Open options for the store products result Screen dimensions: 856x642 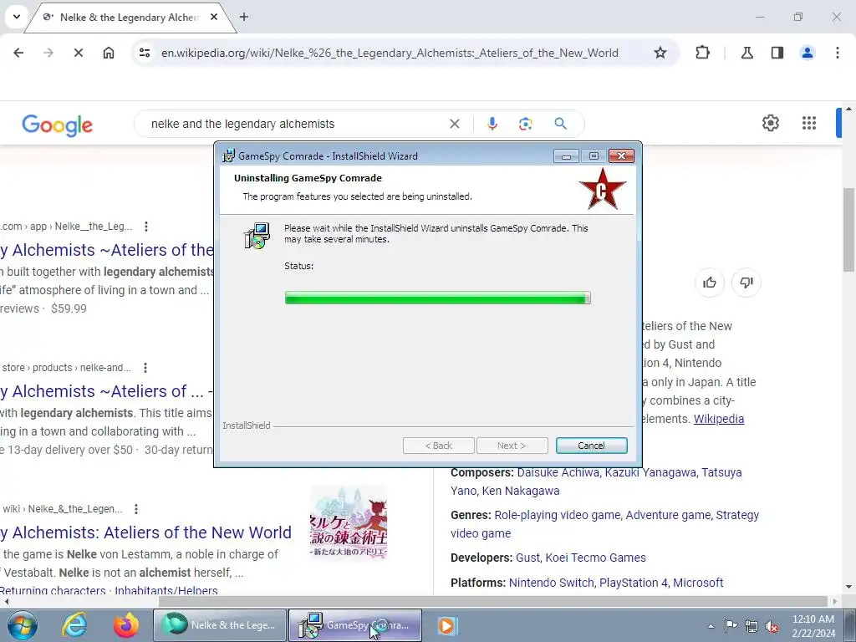[x=145, y=368]
